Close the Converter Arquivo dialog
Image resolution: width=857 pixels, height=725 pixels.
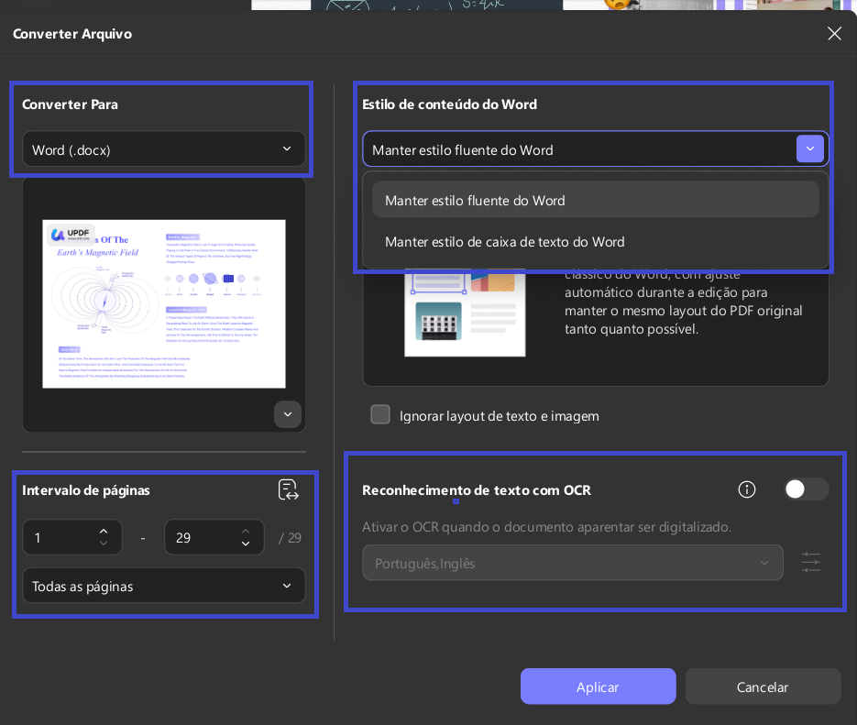point(834,33)
